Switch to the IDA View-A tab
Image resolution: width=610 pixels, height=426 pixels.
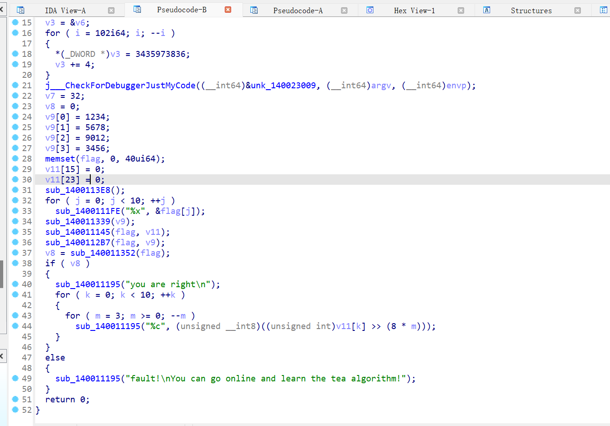tap(65, 10)
